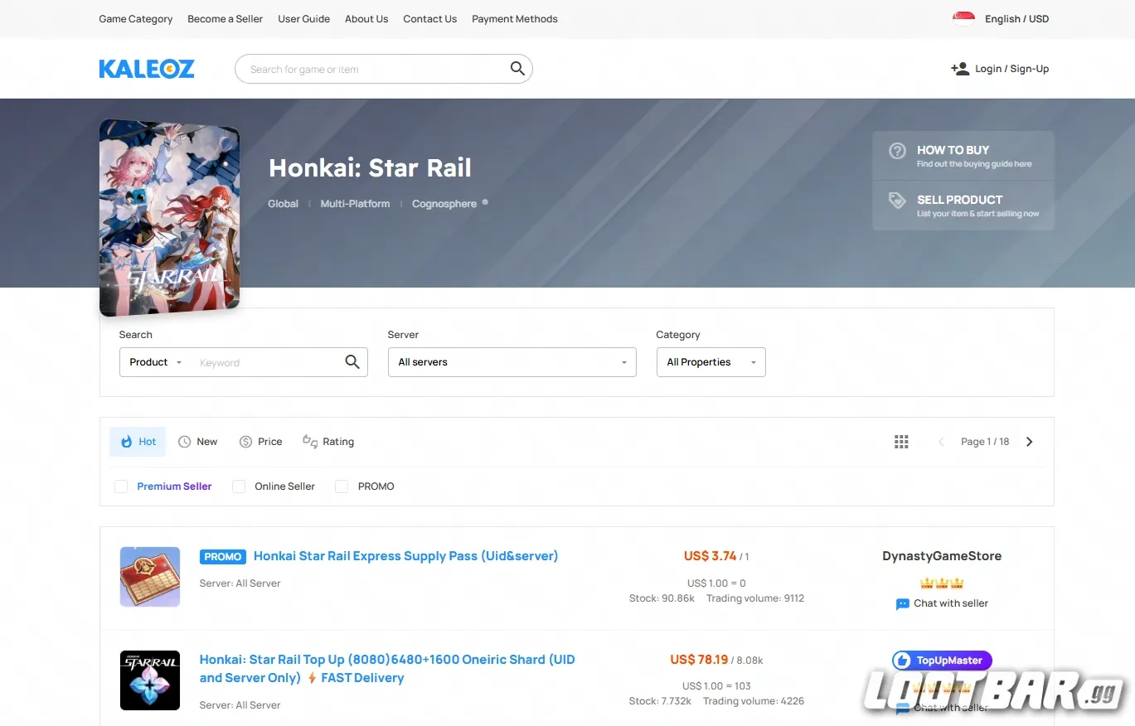Open the Honkai Star Rail Express Supply Pass listing
This screenshot has height=726, width=1135.
tap(405, 556)
